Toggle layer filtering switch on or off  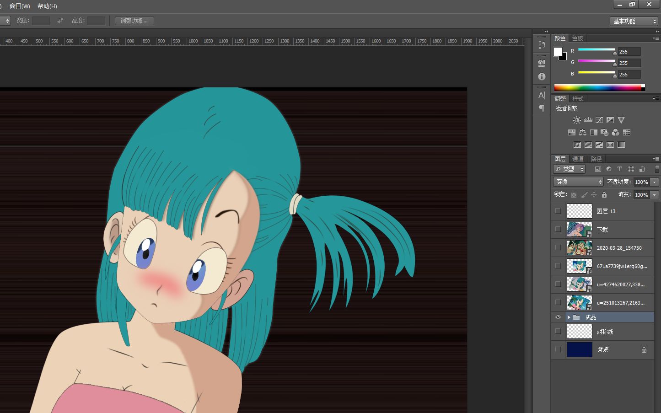tap(657, 169)
